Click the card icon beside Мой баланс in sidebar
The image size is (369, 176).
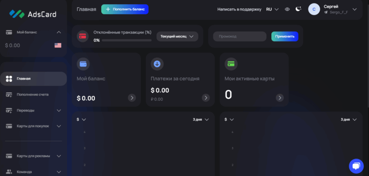coord(9,32)
